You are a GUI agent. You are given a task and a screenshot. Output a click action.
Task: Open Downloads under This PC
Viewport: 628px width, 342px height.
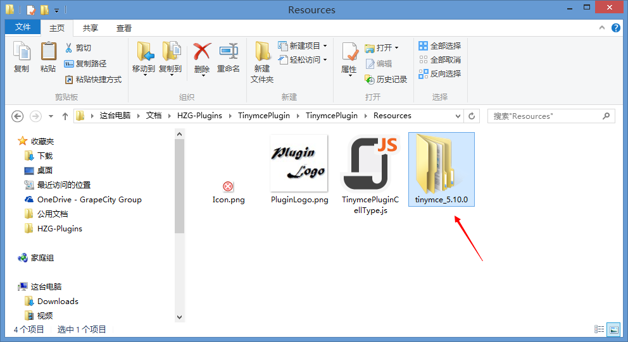click(52, 301)
